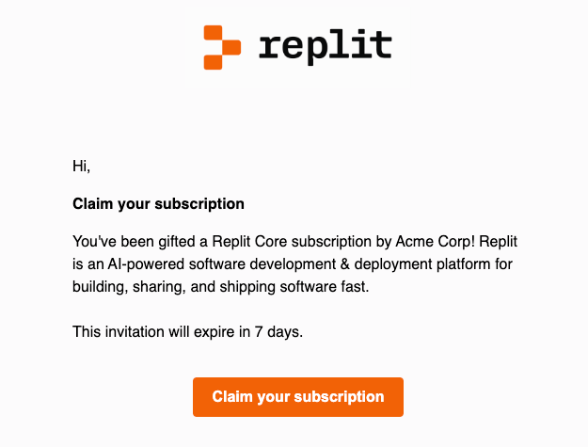Click the Hi, greeting text

[81, 166]
